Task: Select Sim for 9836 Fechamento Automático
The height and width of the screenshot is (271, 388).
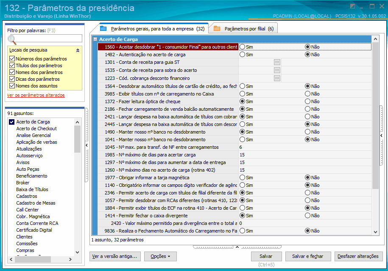Action: coord(243,231)
